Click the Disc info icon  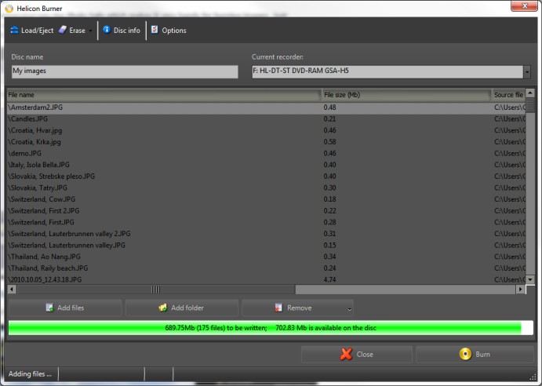(107, 30)
